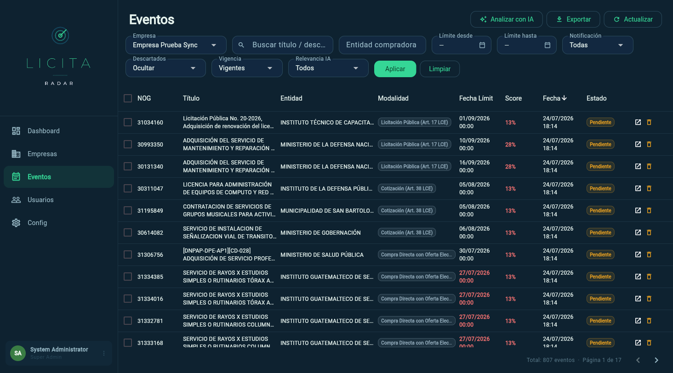The height and width of the screenshot is (373, 673).
Task: Apply filters with Aplicar button
Action: (x=395, y=69)
